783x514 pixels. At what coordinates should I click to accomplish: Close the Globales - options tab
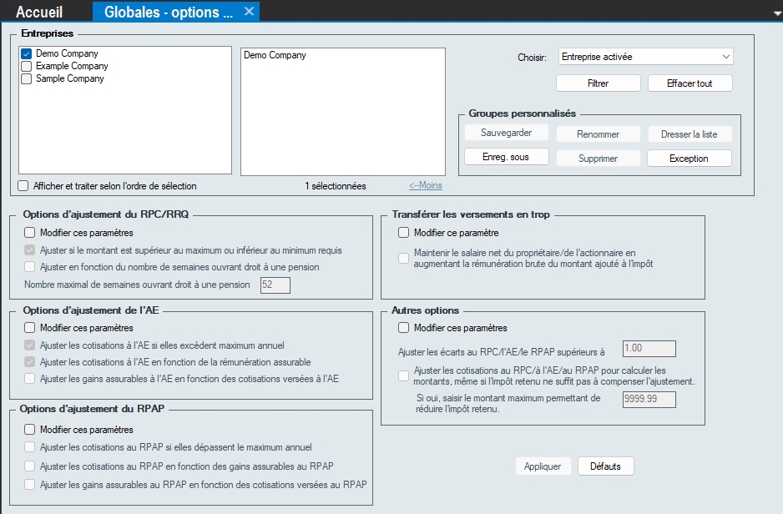249,12
